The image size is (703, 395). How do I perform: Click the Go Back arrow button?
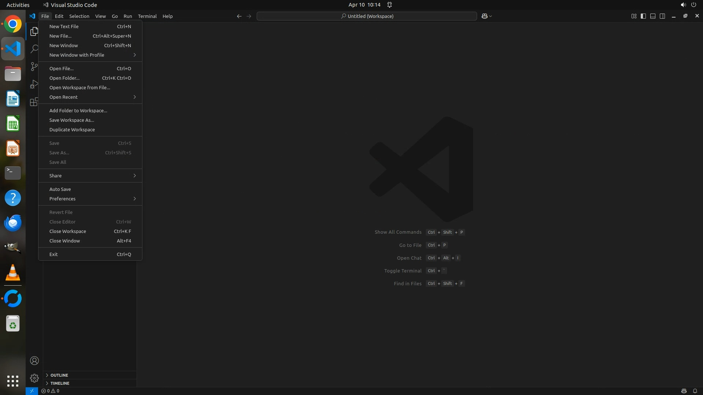coord(239,16)
